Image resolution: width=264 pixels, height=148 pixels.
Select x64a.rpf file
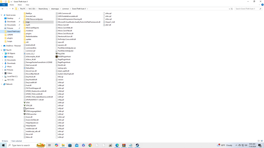[x=60, y=82]
